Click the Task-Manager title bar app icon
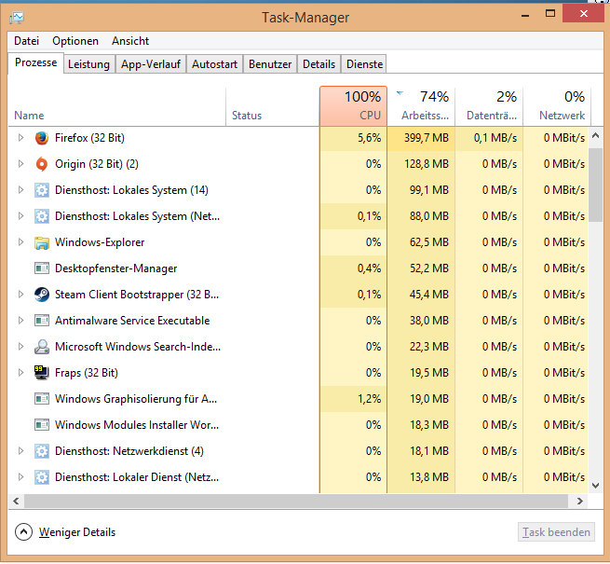The height and width of the screenshot is (564, 610). (x=17, y=18)
